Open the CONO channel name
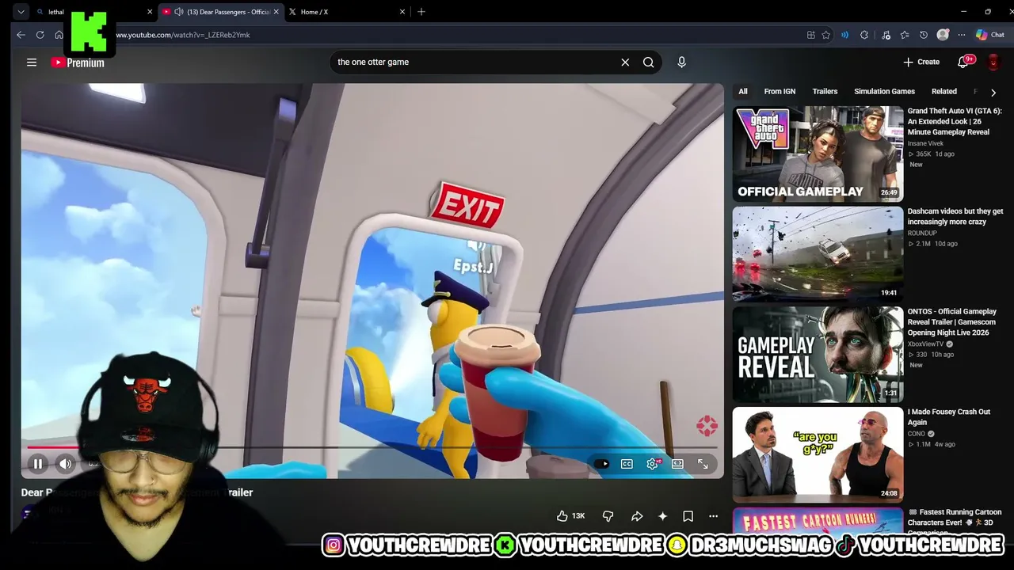 click(x=917, y=434)
